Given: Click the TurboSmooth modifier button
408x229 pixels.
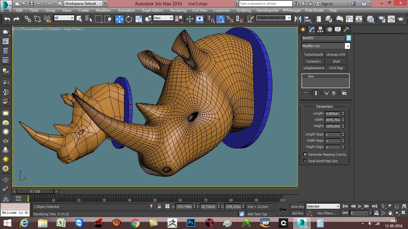Looking at the screenshot, I should click(314, 55).
